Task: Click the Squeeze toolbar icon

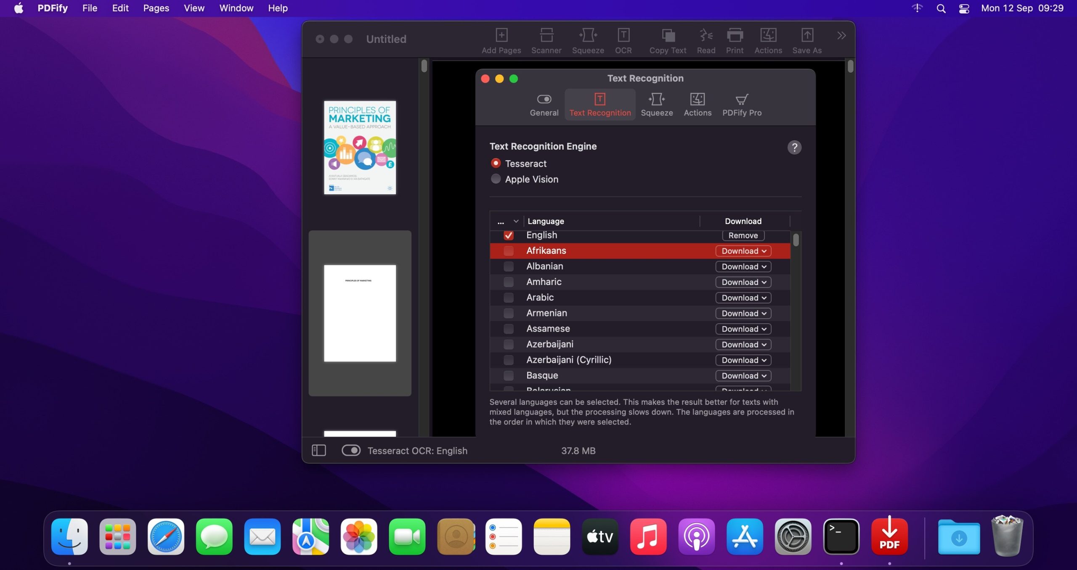Action: click(588, 40)
